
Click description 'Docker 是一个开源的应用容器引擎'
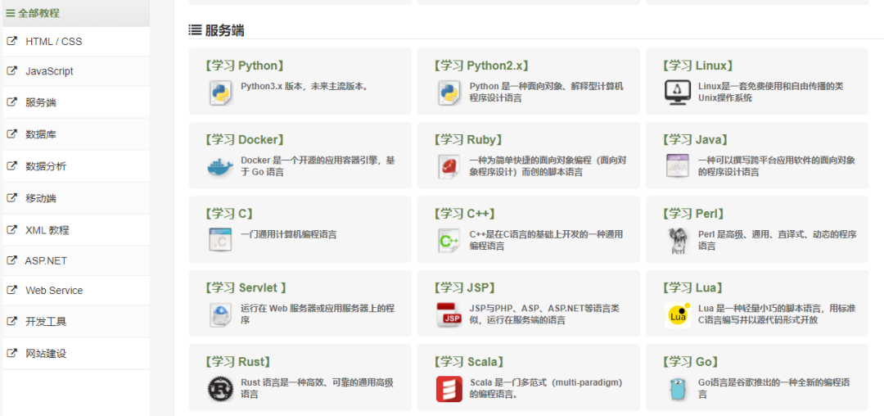pos(318,166)
